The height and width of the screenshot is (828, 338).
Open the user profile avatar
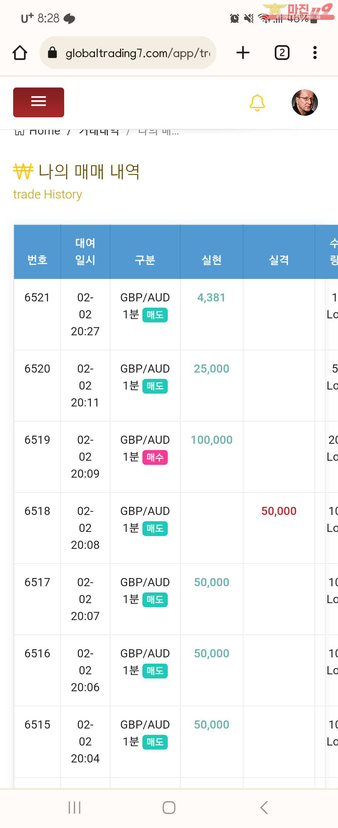click(304, 103)
